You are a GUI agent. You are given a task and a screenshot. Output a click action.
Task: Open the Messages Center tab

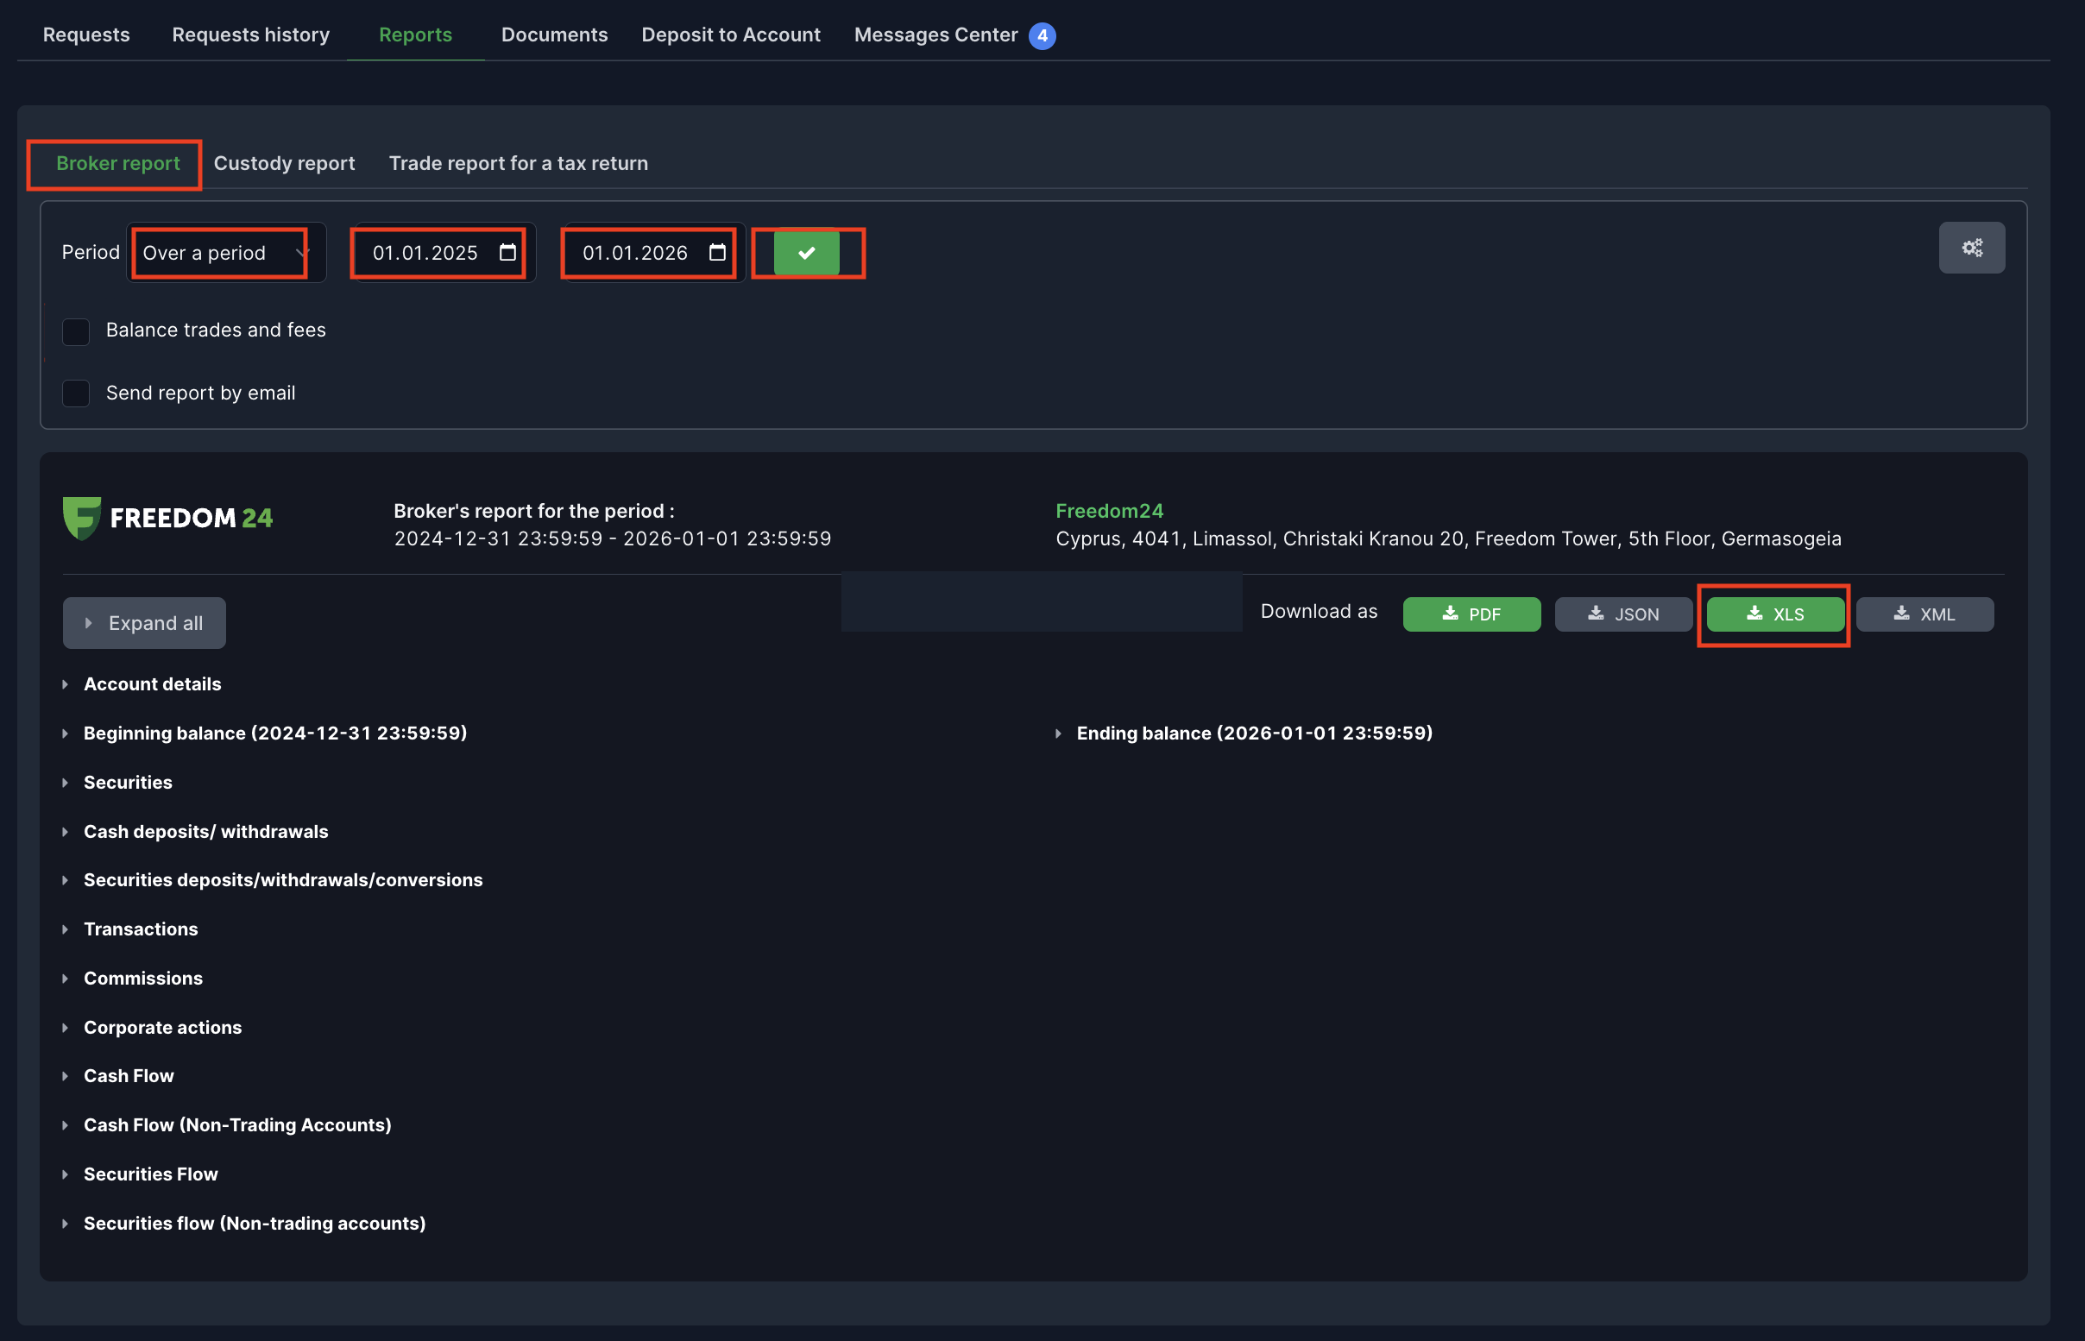click(936, 35)
